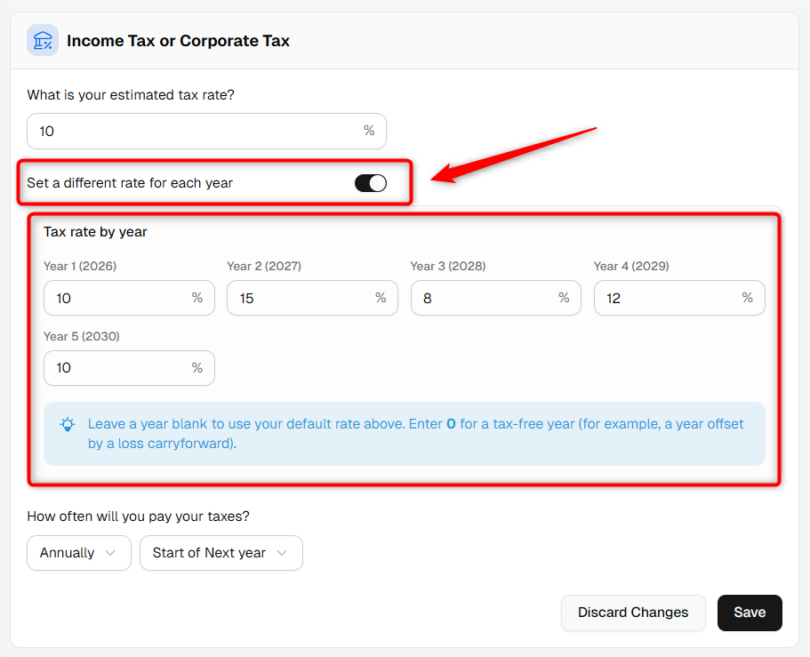Click the Income Tax or Corporate Tax heading
The width and height of the screenshot is (810, 657).
178,41
